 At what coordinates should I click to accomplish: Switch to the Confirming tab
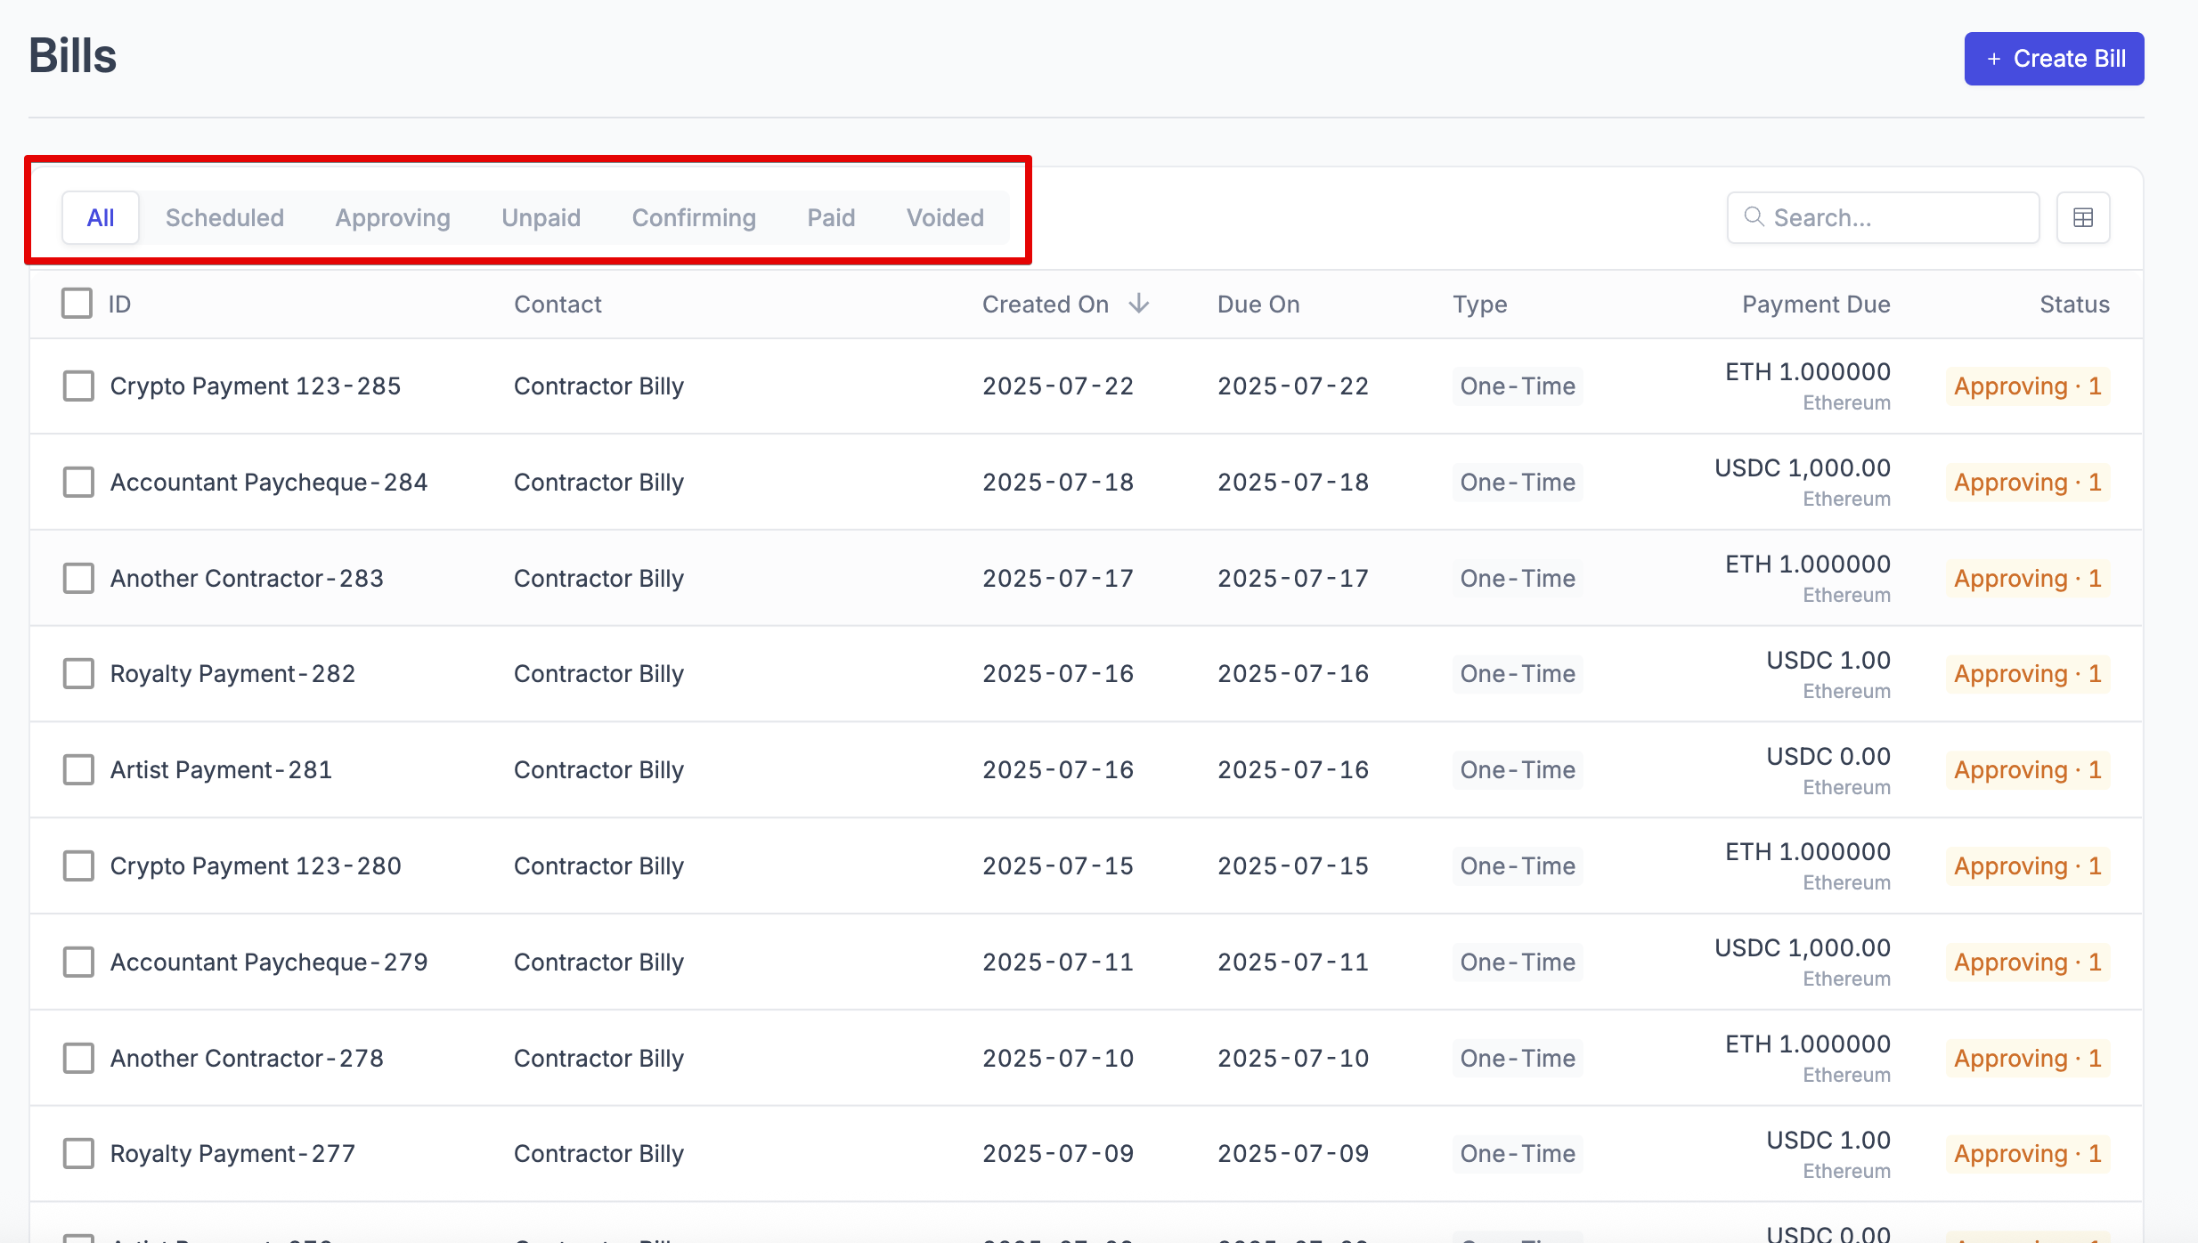pyautogui.click(x=694, y=217)
